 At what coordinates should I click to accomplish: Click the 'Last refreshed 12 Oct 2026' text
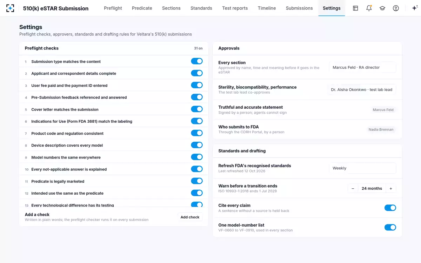pos(242,171)
